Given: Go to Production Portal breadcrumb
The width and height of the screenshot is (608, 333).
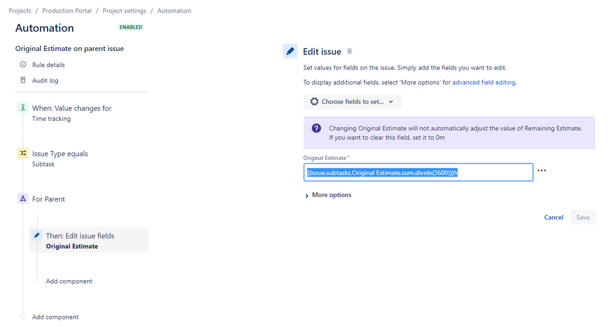Looking at the screenshot, I should pyautogui.click(x=67, y=11).
